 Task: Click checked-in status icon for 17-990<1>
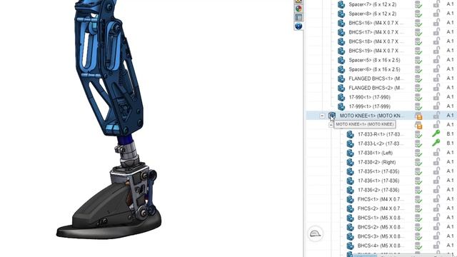tap(418, 97)
